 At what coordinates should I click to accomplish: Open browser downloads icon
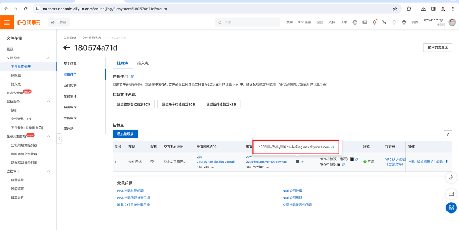[x=423, y=9]
